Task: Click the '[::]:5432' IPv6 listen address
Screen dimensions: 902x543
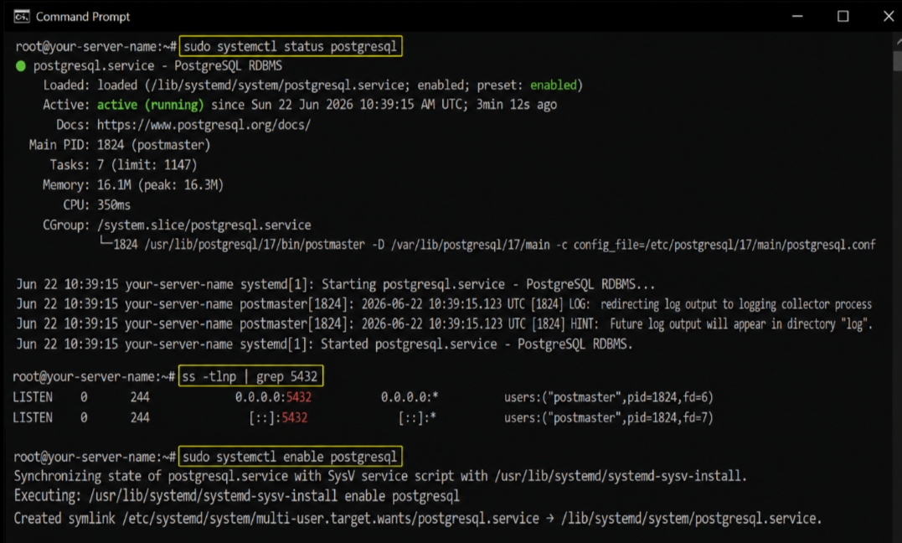Action: (278, 418)
